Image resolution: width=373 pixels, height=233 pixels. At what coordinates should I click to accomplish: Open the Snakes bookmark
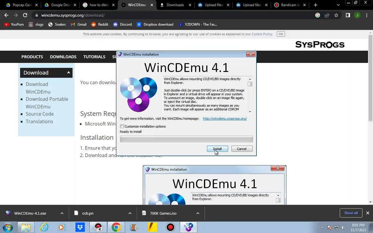click(x=57, y=24)
